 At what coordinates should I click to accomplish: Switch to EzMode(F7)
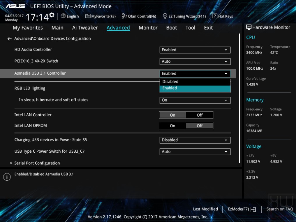click(242, 209)
